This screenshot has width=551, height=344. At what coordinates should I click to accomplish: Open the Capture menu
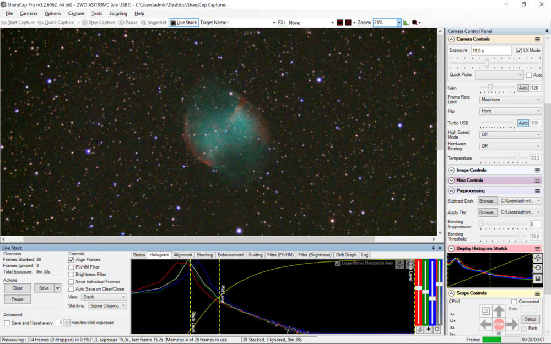(76, 13)
